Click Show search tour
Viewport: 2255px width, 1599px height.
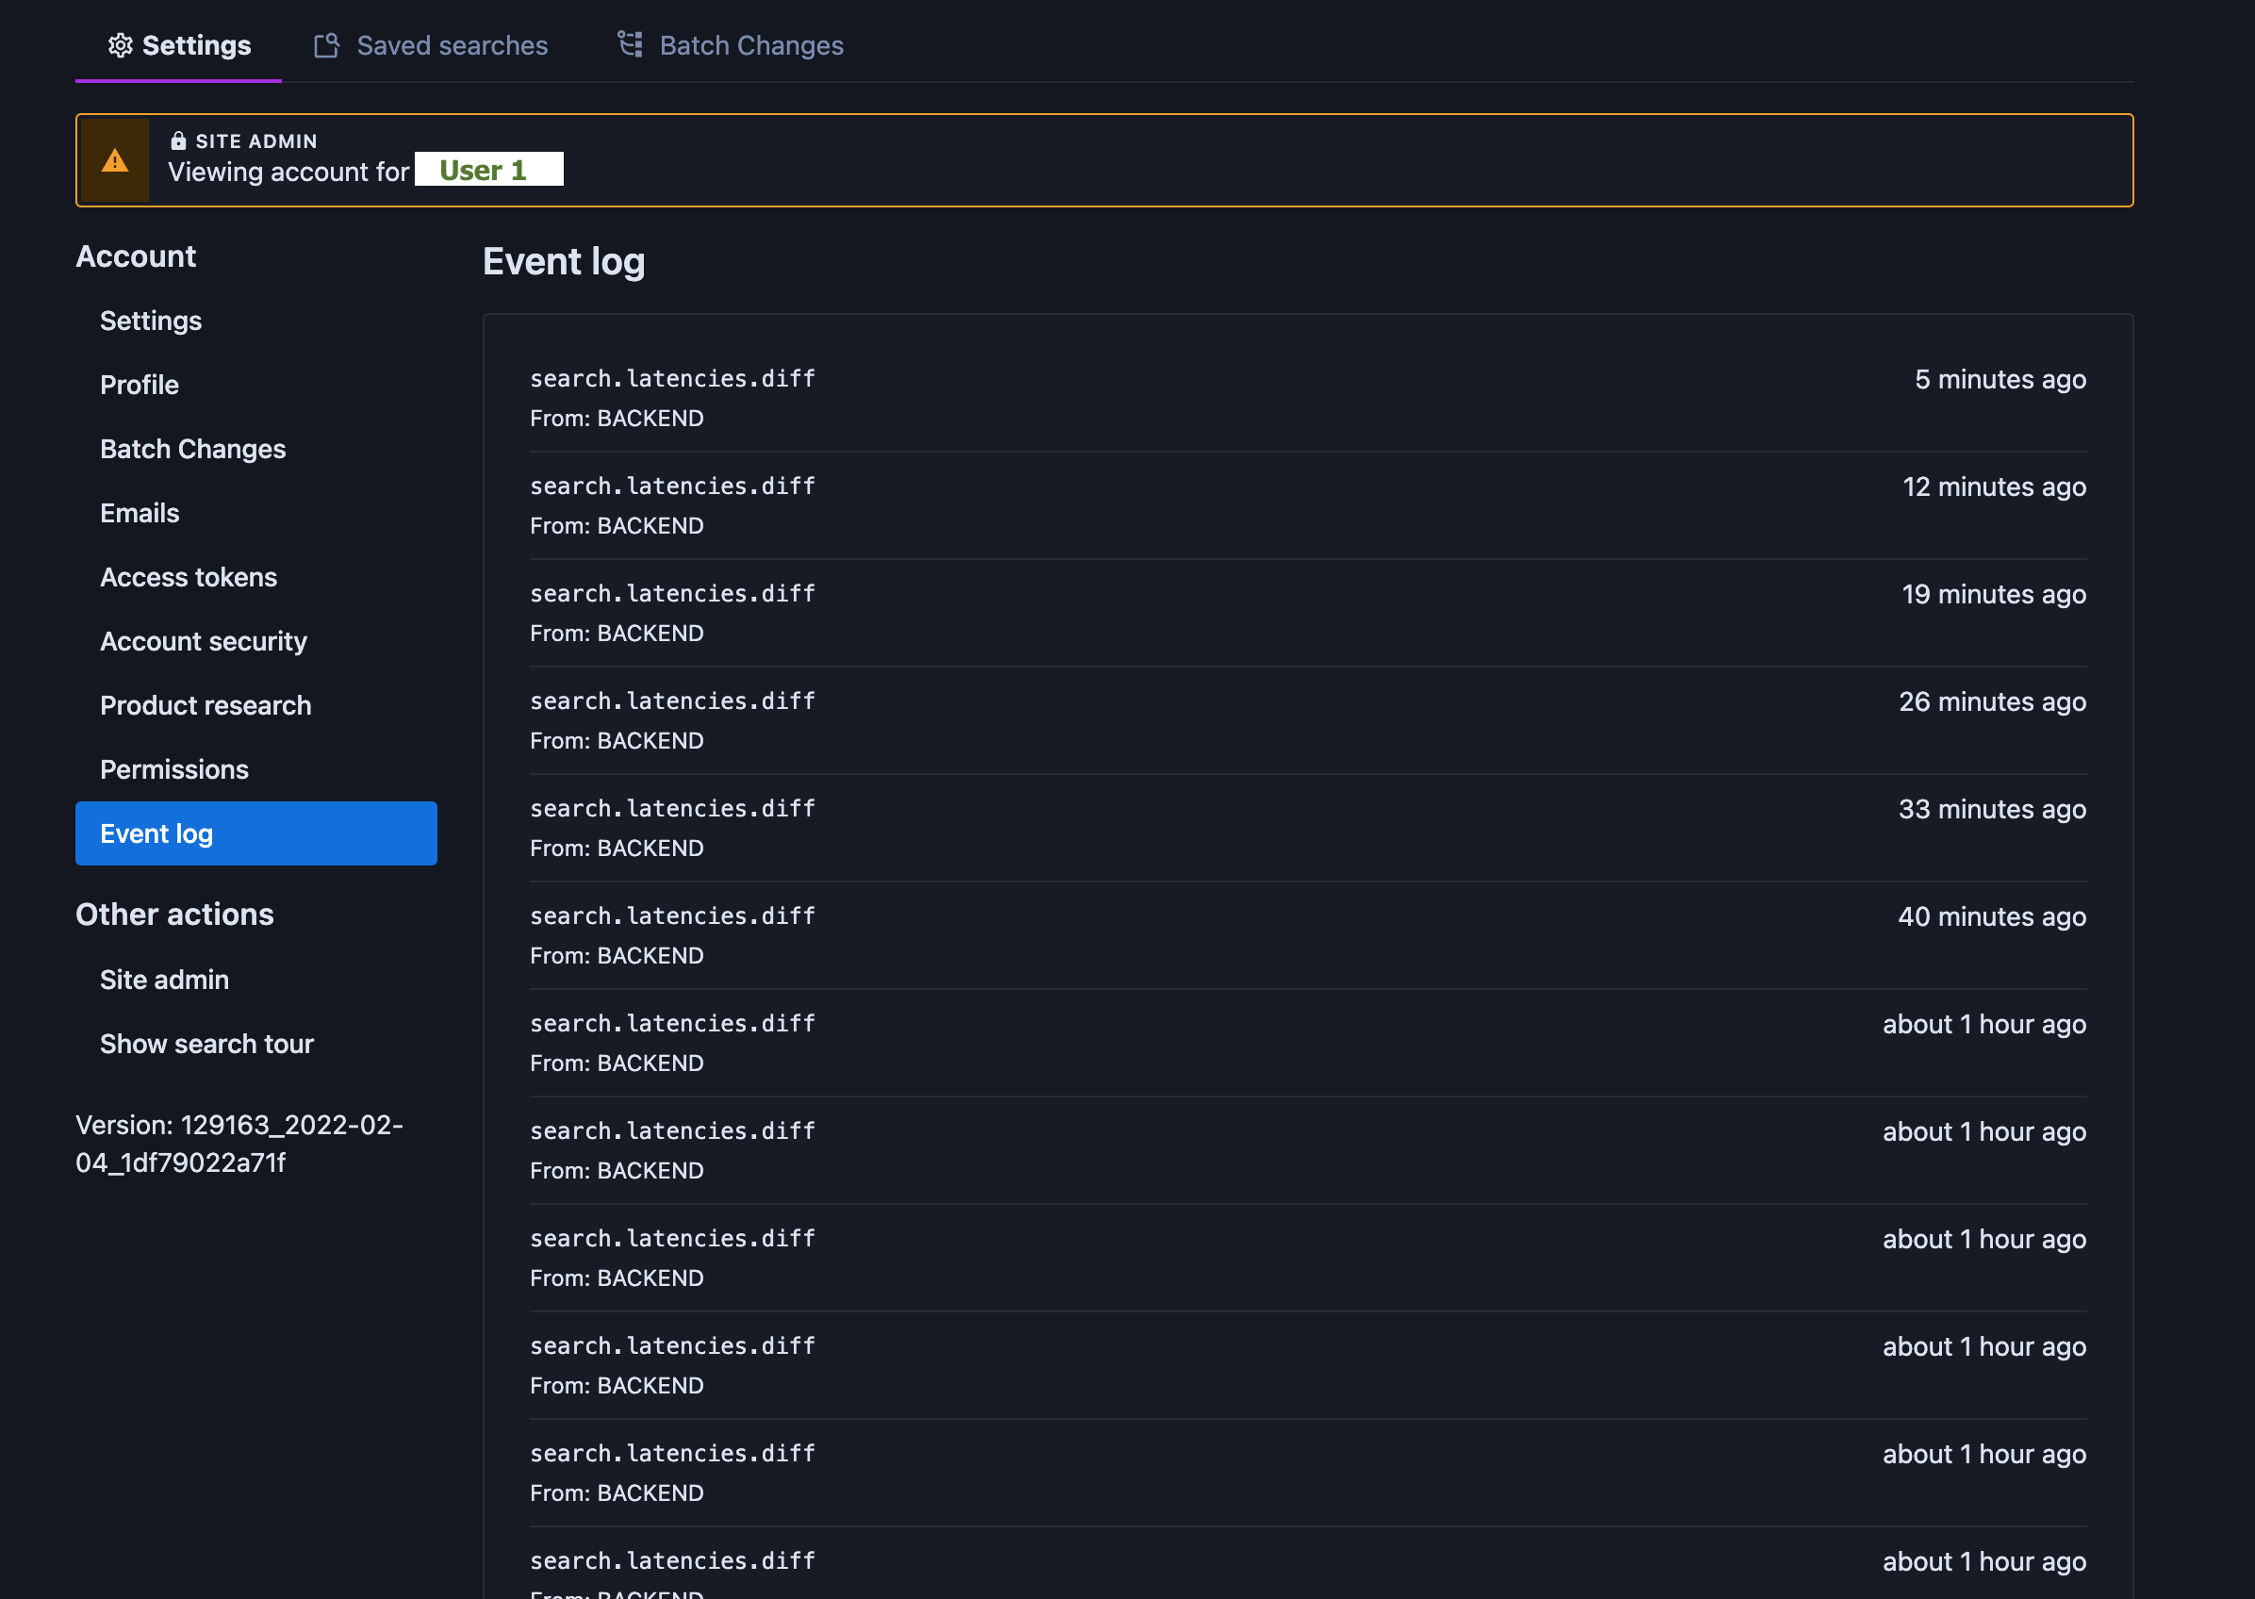tap(206, 1044)
